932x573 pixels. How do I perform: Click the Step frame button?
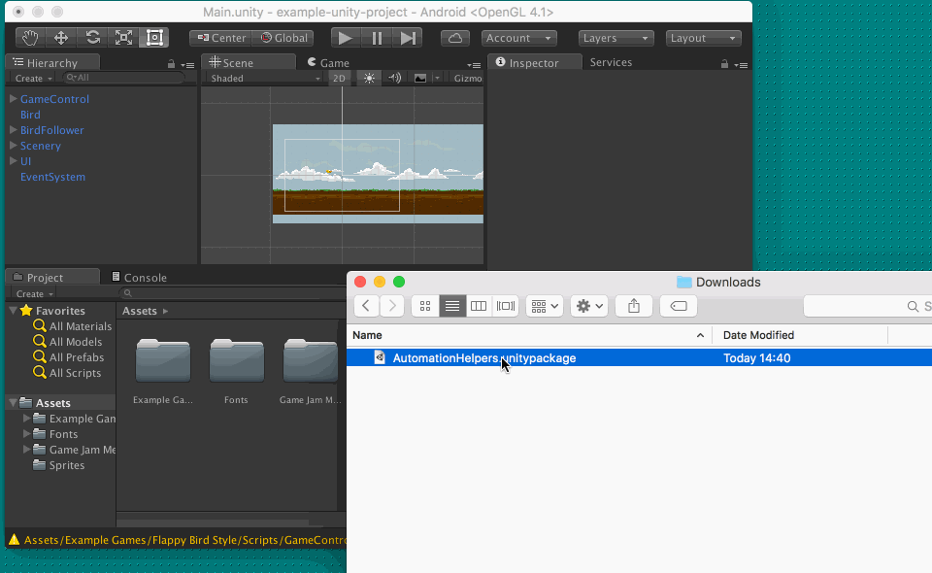(x=408, y=38)
